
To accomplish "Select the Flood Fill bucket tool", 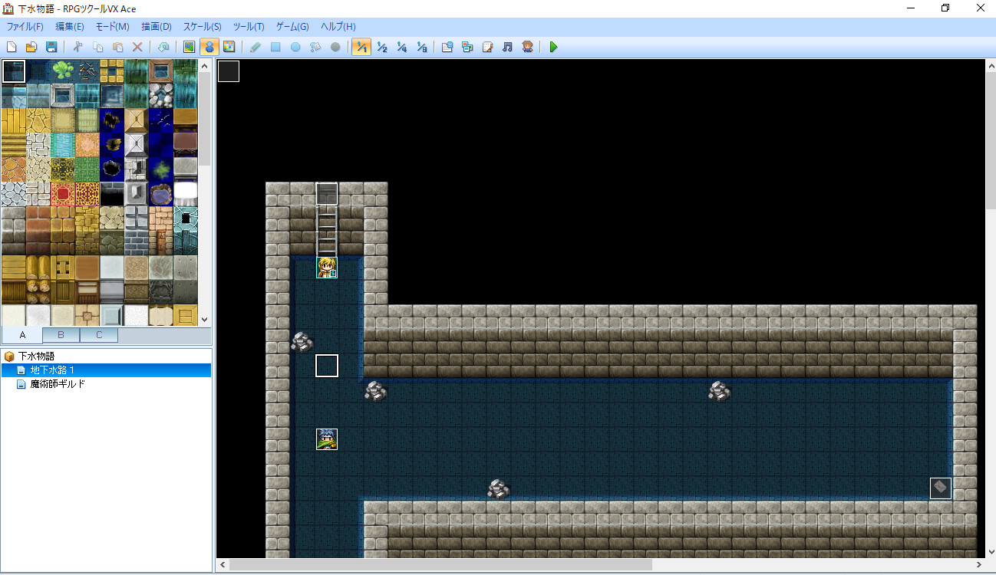I will (315, 48).
